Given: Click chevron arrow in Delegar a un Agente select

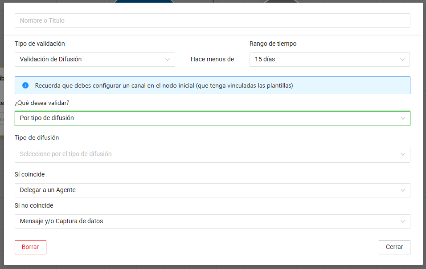Looking at the screenshot, I should [x=402, y=190].
